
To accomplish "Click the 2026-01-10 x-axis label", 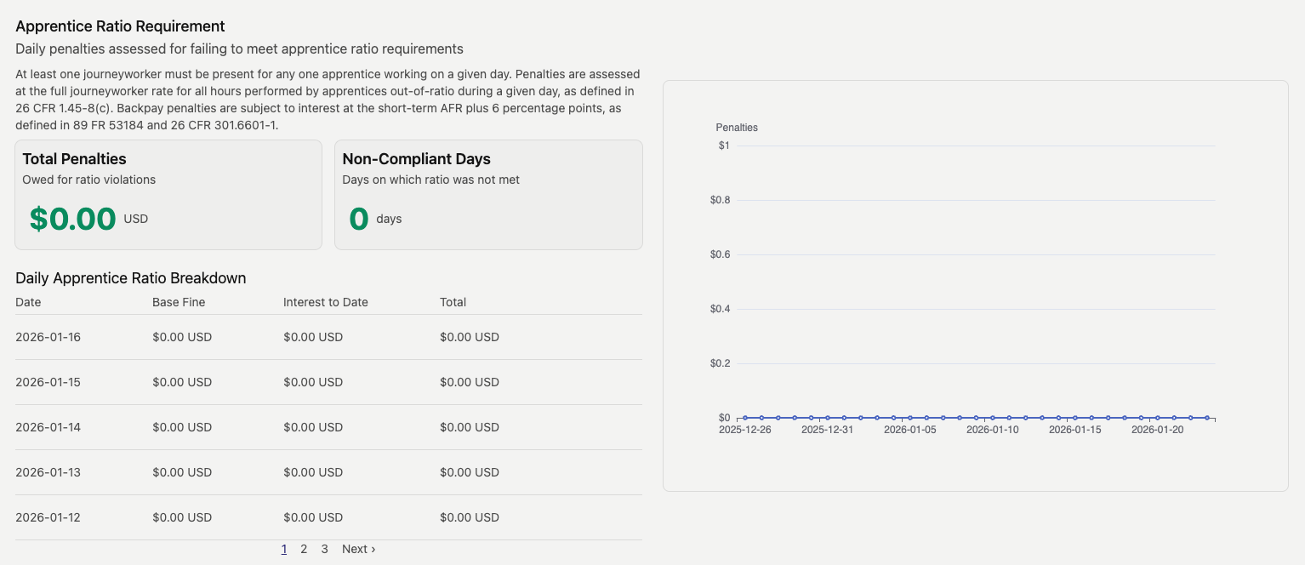I will [x=992, y=430].
